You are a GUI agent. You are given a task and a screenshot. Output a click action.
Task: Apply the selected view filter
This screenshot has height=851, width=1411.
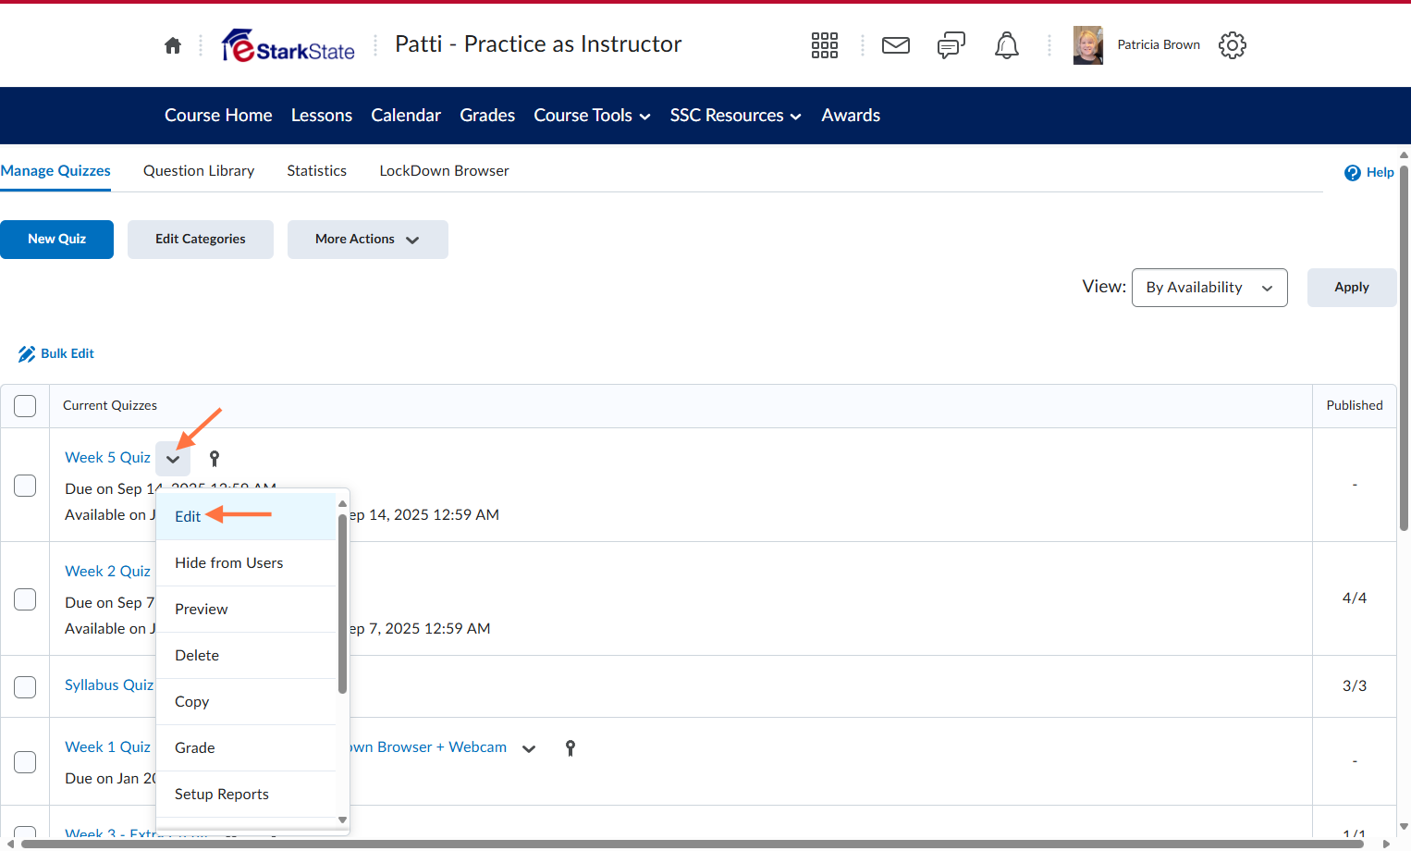[1352, 288]
